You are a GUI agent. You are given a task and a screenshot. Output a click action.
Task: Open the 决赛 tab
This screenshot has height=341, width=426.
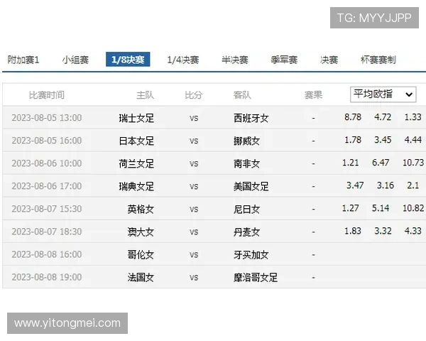(x=329, y=60)
